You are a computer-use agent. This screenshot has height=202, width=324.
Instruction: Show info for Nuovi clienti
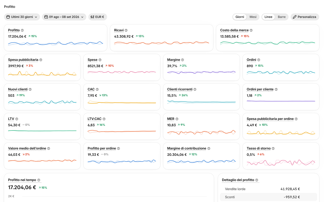30,89
